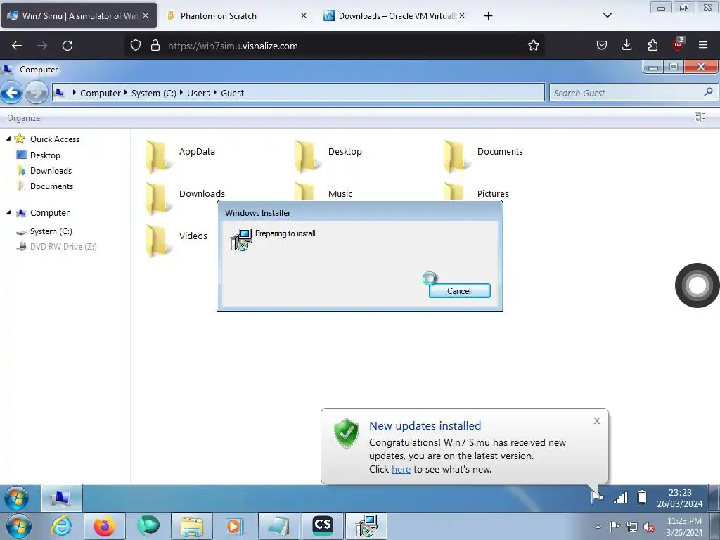Open the Firefox downloads panel
Screen dimensions: 720x540
626,45
